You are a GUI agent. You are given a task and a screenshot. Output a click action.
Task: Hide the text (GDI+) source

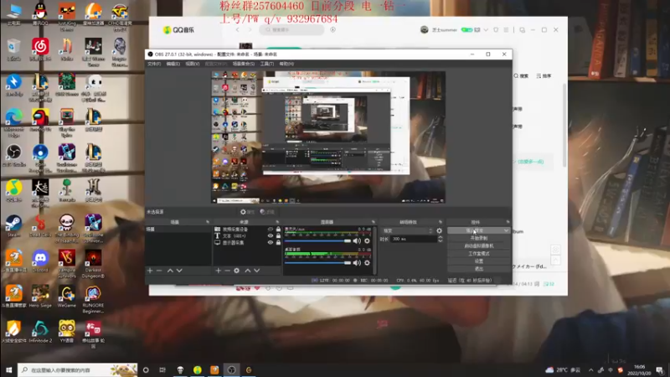(270, 236)
